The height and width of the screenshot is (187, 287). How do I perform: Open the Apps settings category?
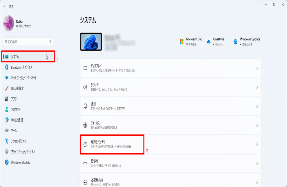14,99
